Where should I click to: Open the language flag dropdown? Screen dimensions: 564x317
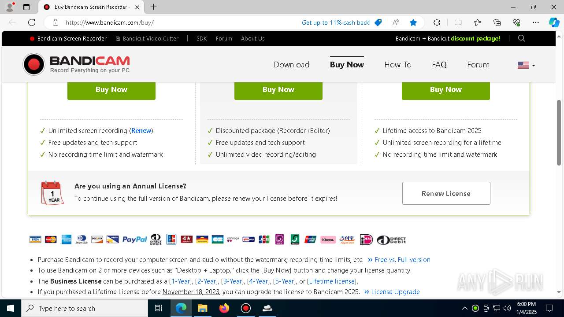pos(527,65)
